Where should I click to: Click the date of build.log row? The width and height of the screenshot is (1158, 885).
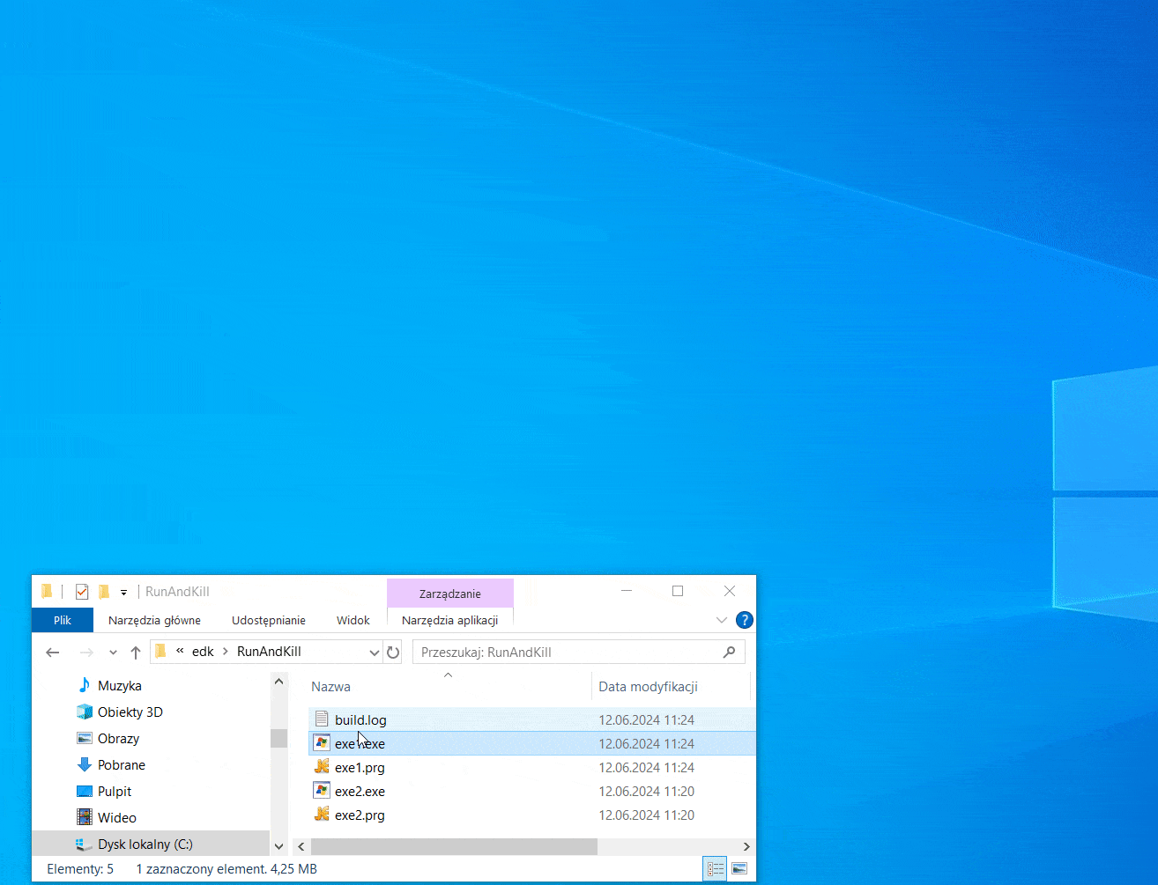646,720
